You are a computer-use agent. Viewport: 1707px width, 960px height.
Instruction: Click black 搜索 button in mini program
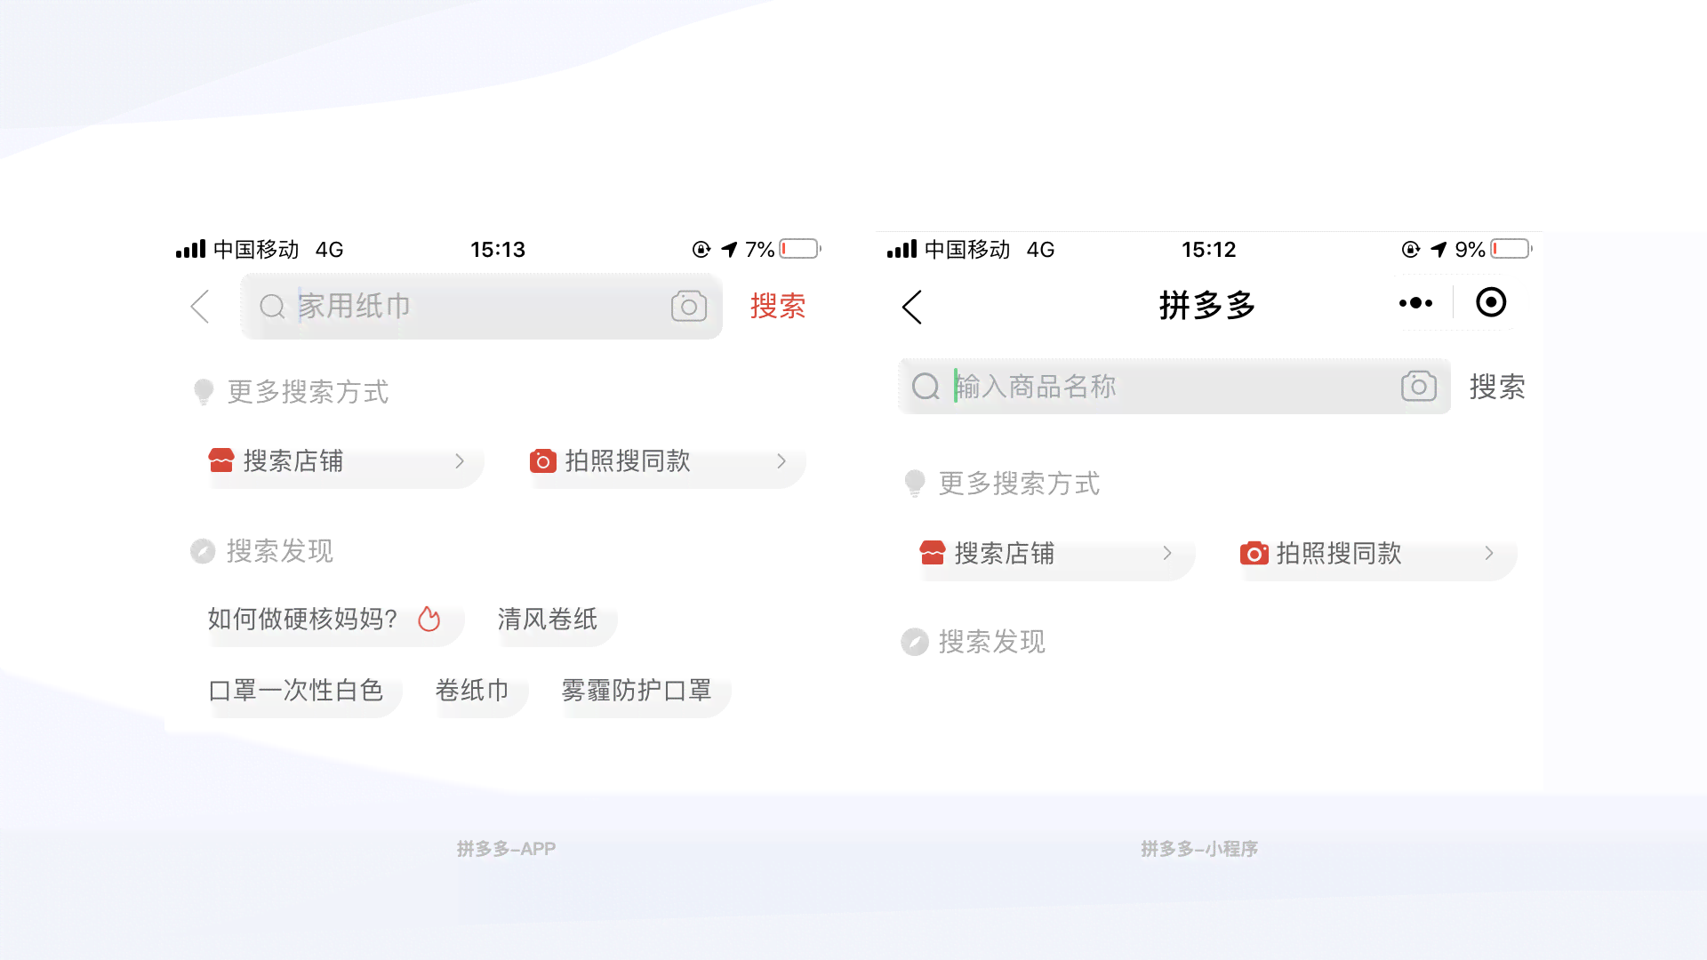(1497, 387)
